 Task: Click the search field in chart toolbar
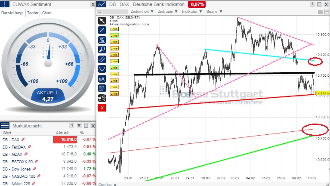coord(113,12)
